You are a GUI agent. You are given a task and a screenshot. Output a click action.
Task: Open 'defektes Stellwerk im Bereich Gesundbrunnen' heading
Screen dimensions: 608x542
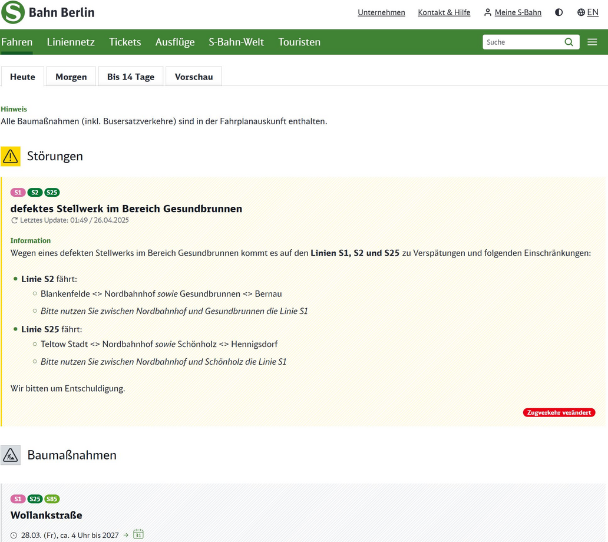click(126, 209)
